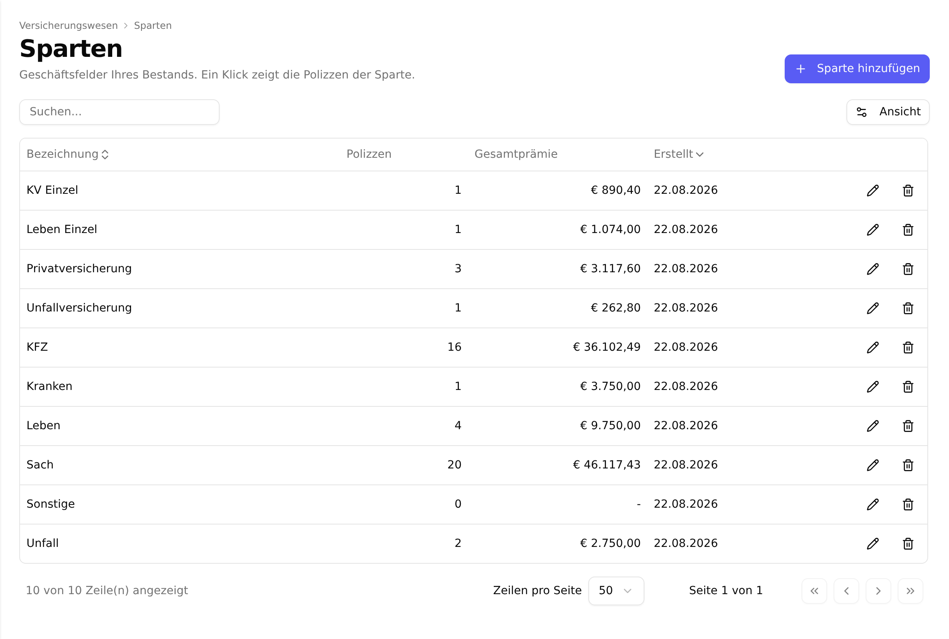The image size is (949, 639).
Task: Delete the Kranken entry
Action: tap(908, 386)
